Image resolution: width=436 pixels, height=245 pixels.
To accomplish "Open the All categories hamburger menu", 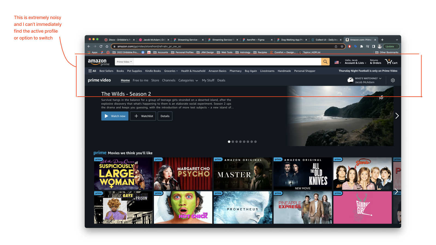I will [x=92, y=71].
